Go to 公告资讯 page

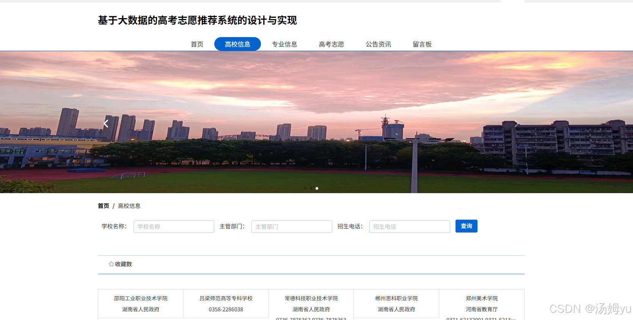[379, 44]
